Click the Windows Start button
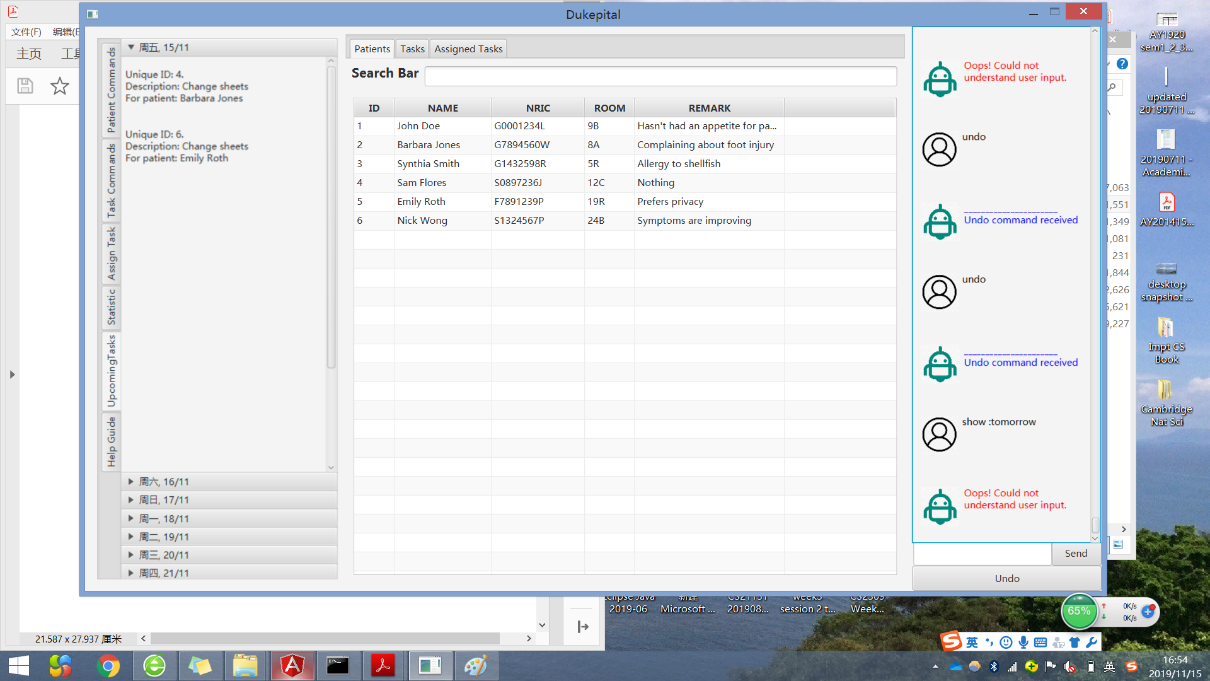 pos(19,666)
